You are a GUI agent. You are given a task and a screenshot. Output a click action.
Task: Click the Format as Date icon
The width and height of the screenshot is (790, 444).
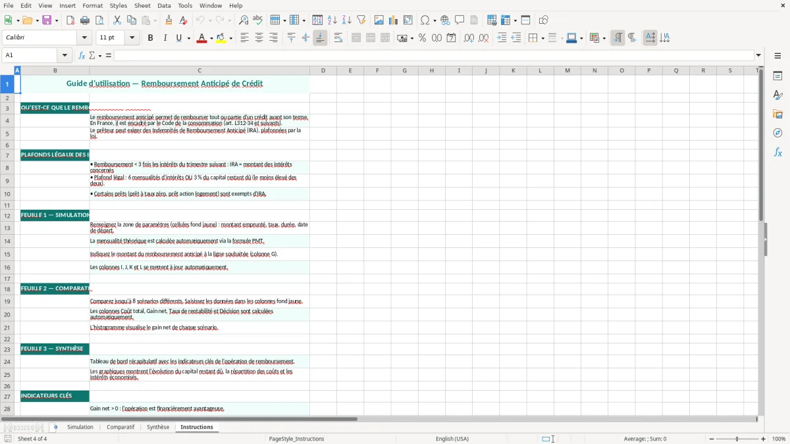click(451, 38)
